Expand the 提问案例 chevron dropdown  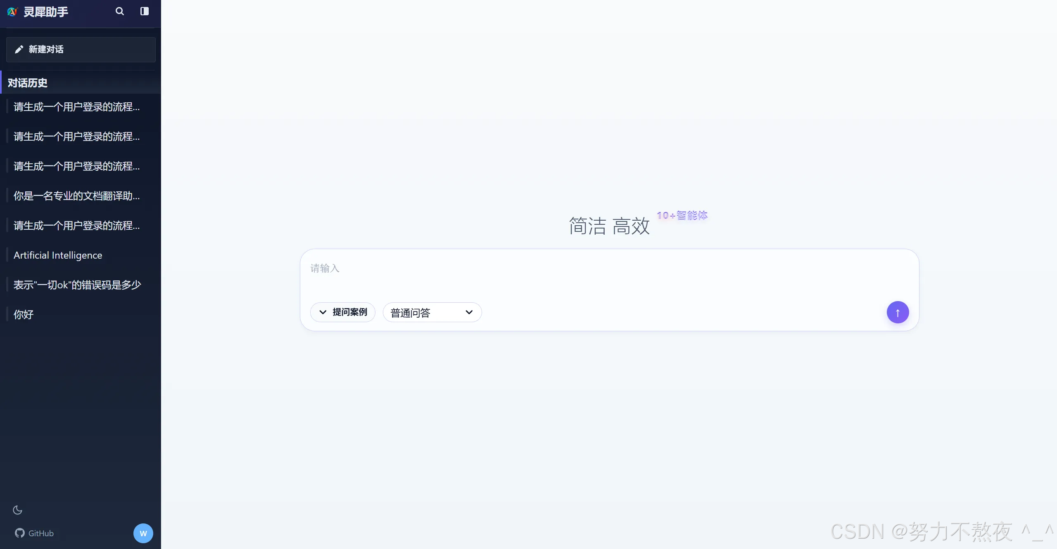[x=323, y=312]
